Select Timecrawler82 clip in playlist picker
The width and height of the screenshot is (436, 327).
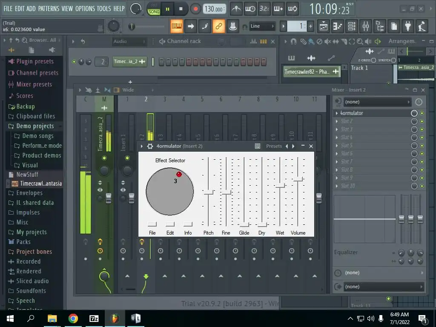coord(311,72)
